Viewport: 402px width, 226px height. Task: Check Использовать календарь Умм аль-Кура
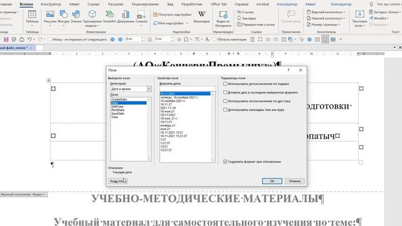coord(225,110)
